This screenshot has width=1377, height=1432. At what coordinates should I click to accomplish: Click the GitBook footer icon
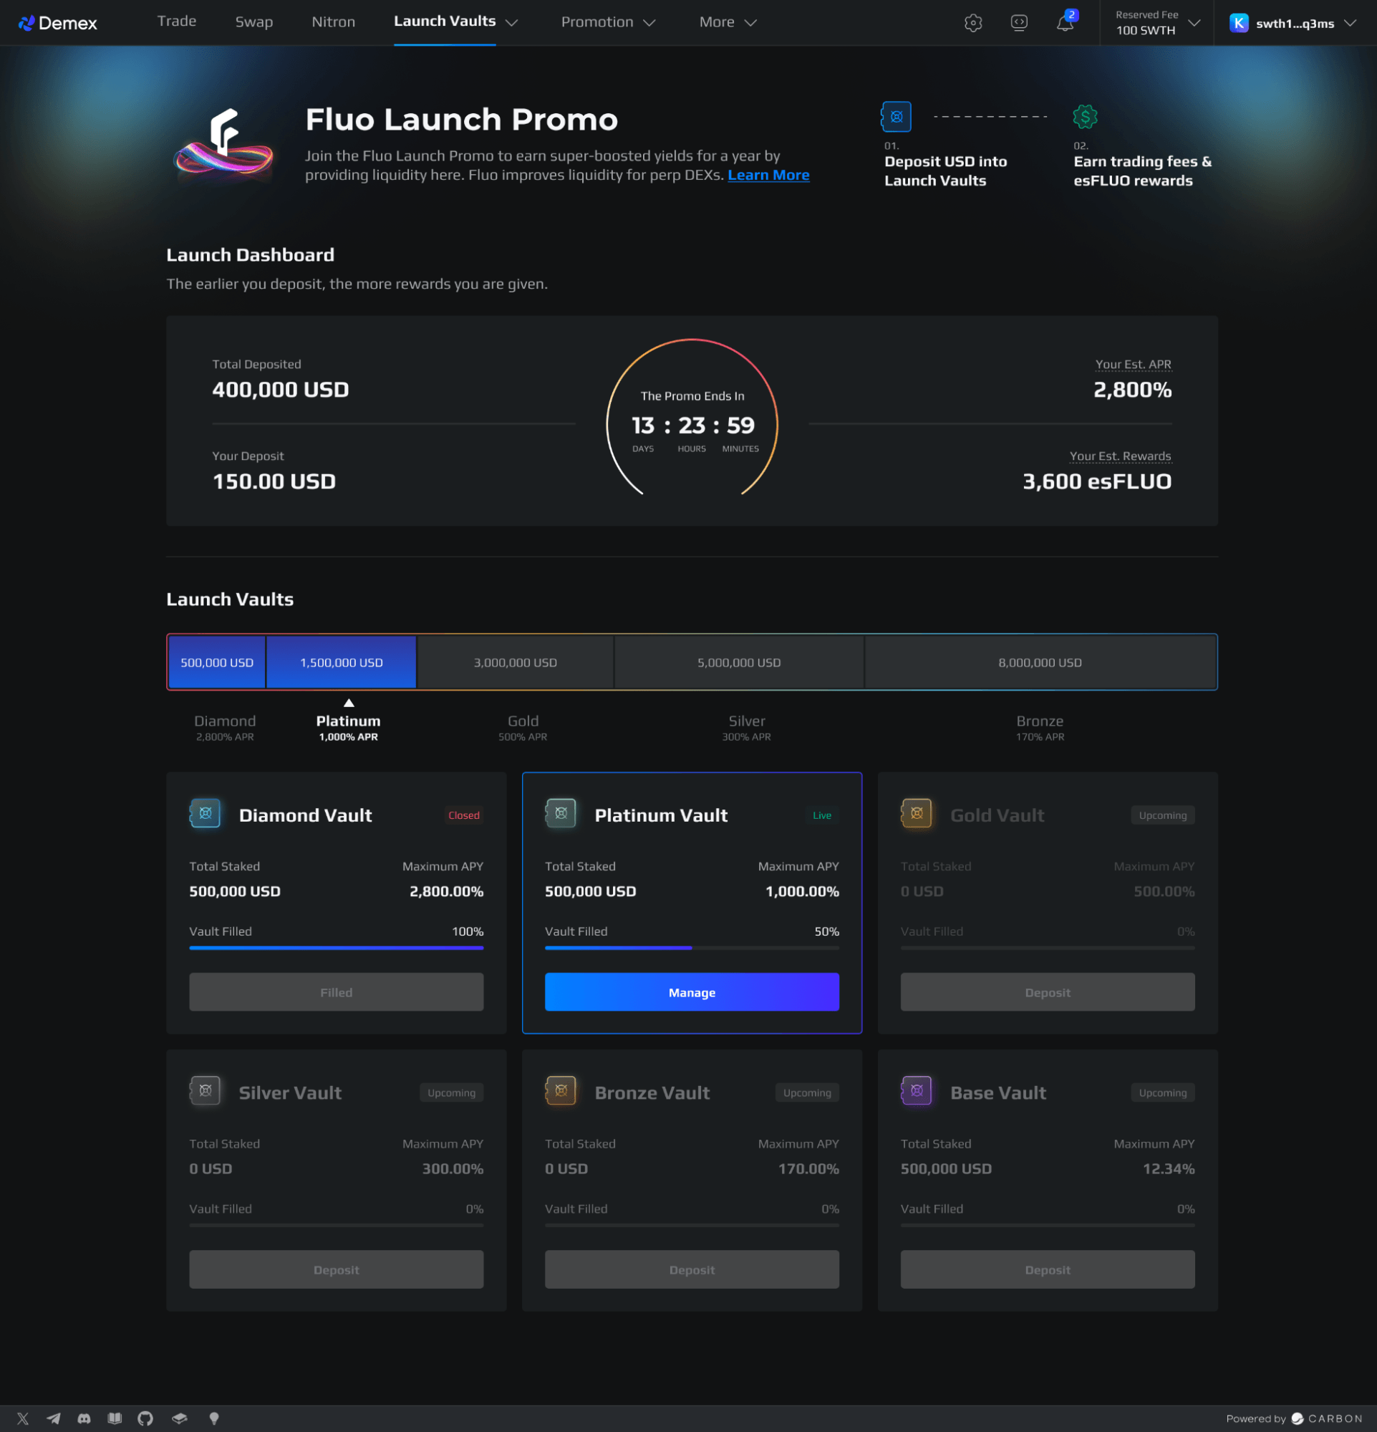pyautogui.click(x=179, y=1419)
